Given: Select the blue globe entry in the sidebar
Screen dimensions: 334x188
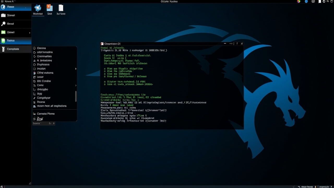Looking at the screenshot, I should 16,7.
